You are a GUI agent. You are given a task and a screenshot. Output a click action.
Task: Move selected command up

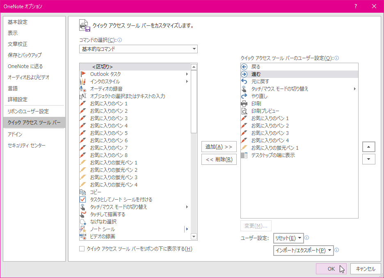tap(368, 147)
